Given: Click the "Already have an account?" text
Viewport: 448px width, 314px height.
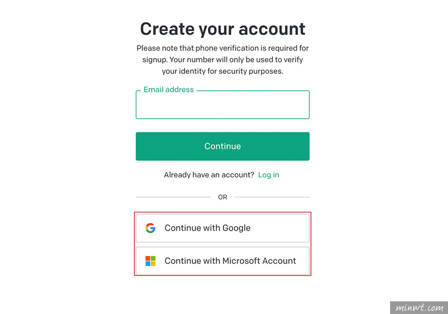Looking at the screenshot, I should (x=209, y=175).
